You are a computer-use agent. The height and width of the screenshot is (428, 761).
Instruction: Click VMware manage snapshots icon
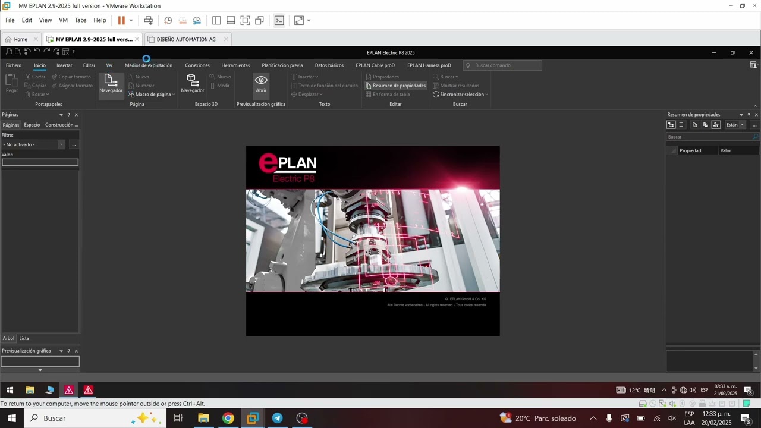point(197,20)
